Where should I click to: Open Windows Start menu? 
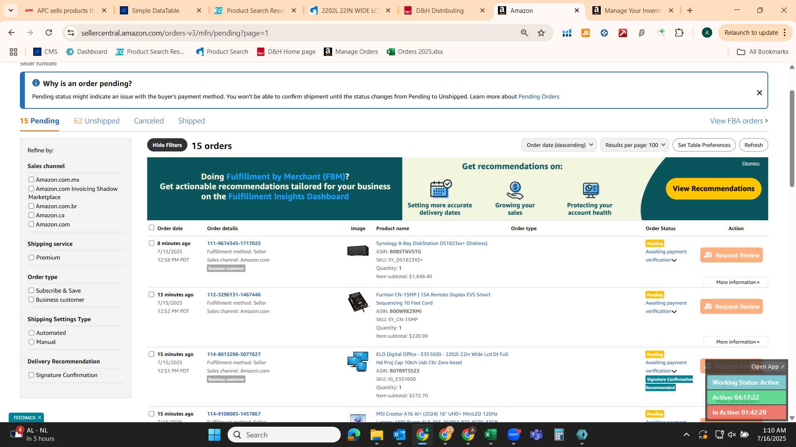[214, 435]
